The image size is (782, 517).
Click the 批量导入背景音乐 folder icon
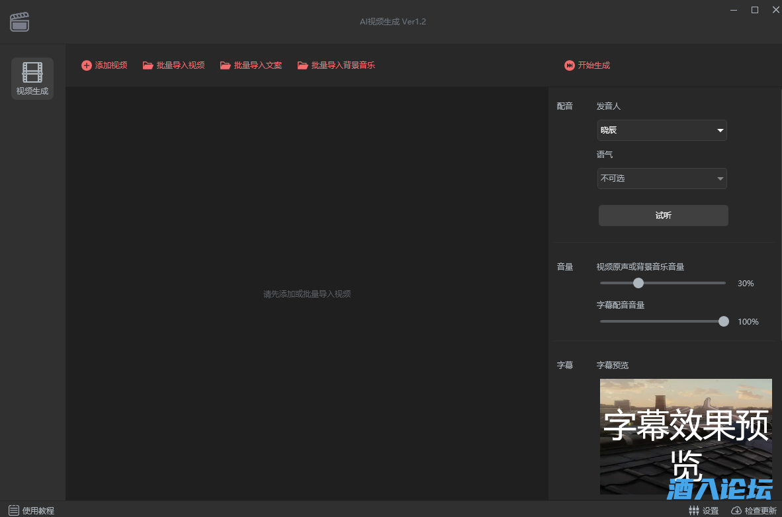pos(303,65)
